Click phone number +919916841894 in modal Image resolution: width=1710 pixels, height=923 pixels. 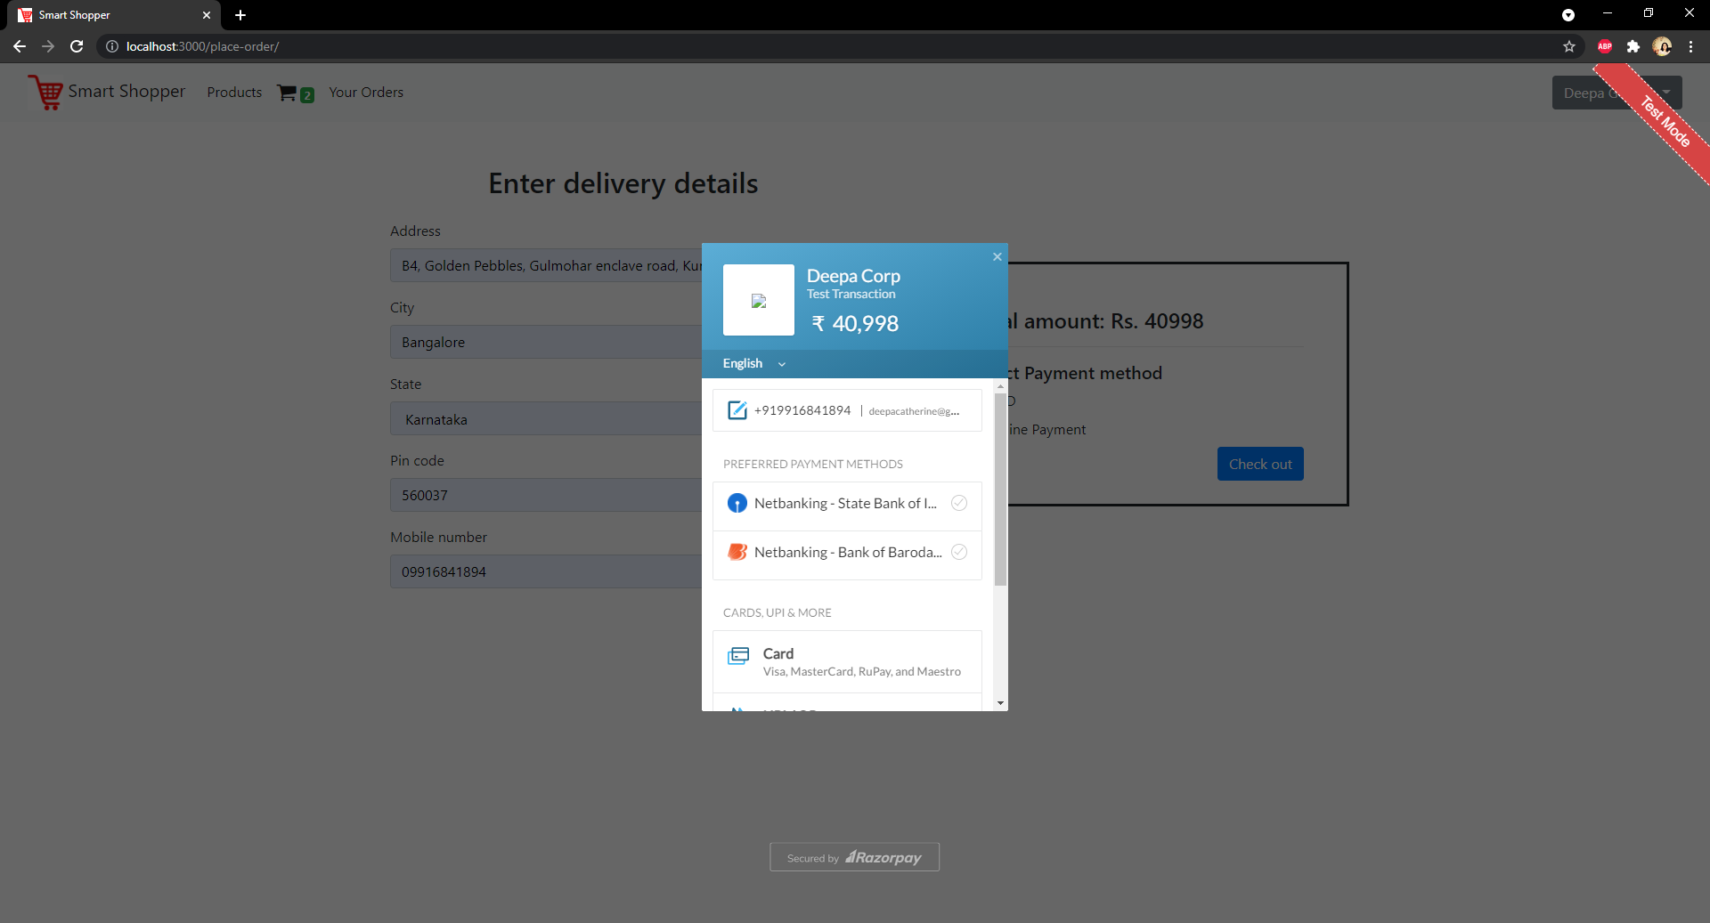[x=802, y=410]
